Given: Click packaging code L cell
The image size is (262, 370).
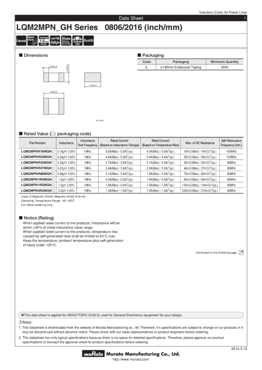Looking at the screenshot, I should pos(146,67).
